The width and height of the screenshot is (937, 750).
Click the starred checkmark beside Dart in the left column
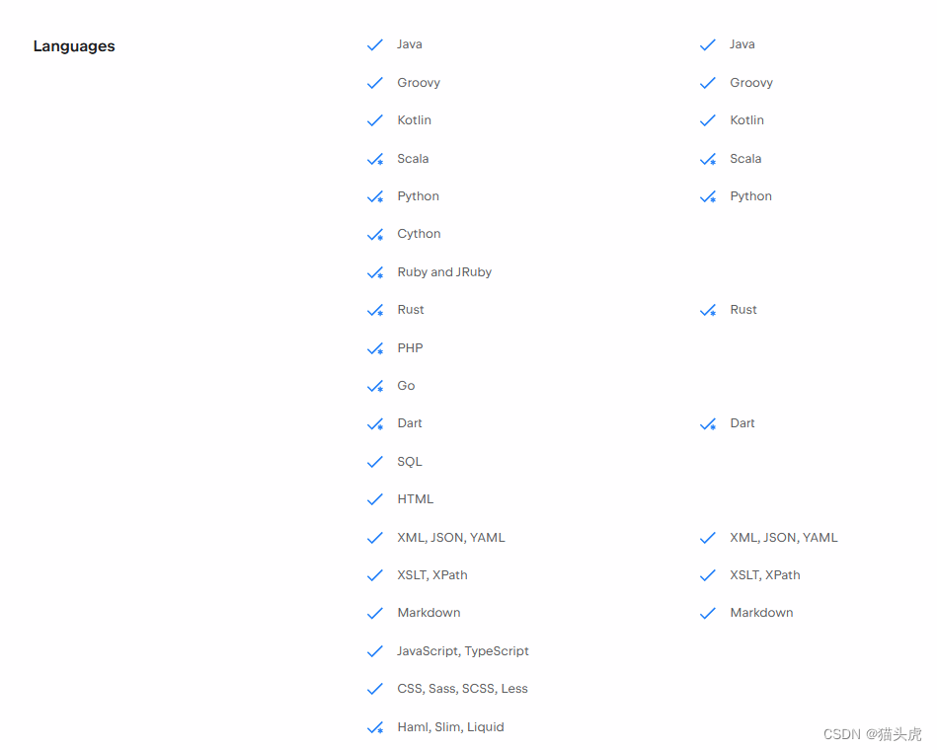374,424
